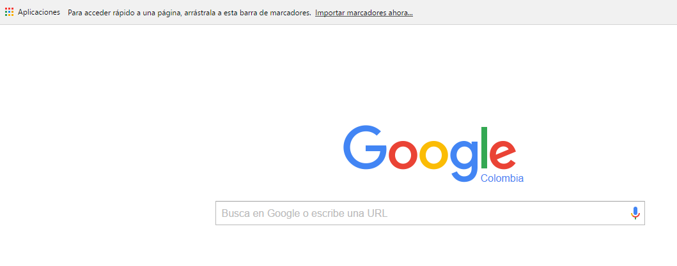Click the blue lowercase g in the logo
677x266 pixels.
coord(465,161)
